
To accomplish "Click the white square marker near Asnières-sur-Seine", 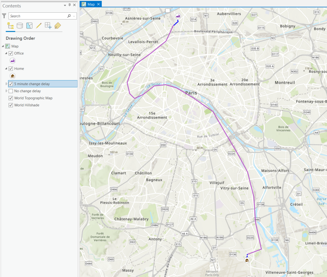I will pyautogui.click(x=168, y=10).
